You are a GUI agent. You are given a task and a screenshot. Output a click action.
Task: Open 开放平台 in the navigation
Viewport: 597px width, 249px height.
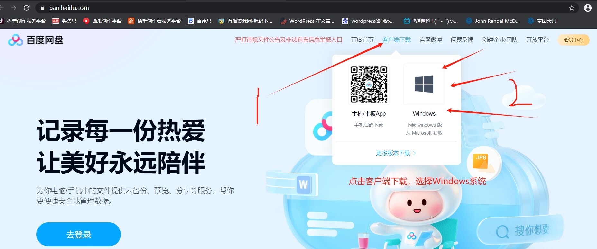[537, 40]
